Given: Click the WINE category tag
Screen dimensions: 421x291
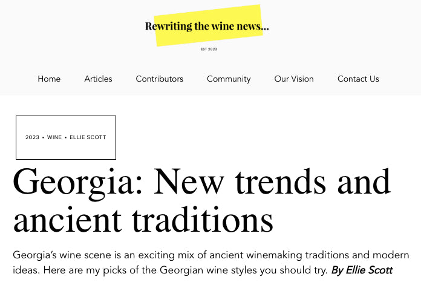Looking at the screenshot, I should coord(54,137).
